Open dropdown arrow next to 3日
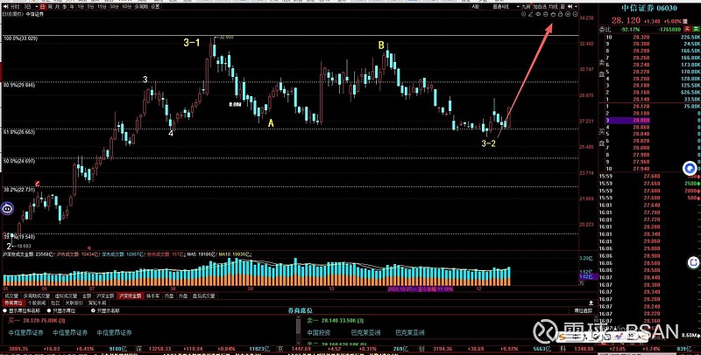Screen dimensions: 701x355 pos(37,7)
